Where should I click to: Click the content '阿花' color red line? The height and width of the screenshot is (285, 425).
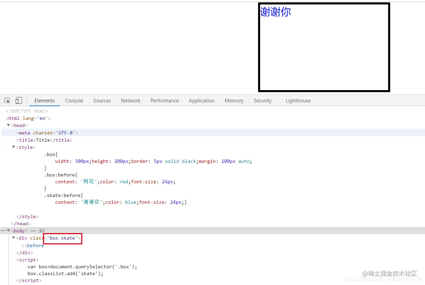click(115, 182)
